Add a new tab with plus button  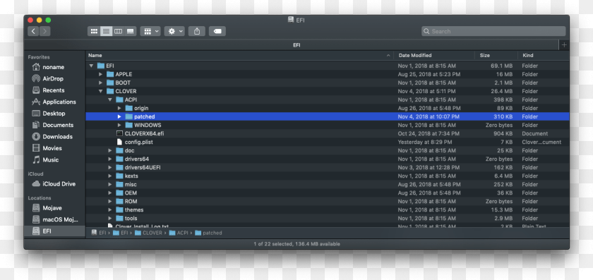[x=564, y=45]
